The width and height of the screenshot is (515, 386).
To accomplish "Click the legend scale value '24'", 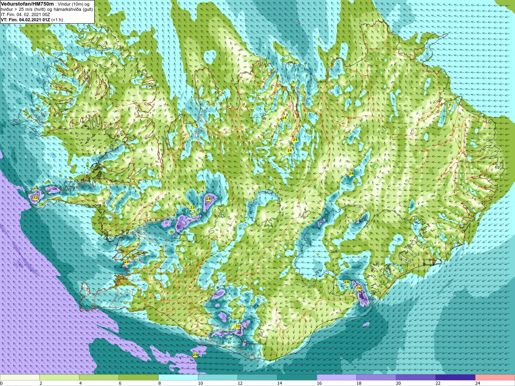I will click(x=478, y=383).
